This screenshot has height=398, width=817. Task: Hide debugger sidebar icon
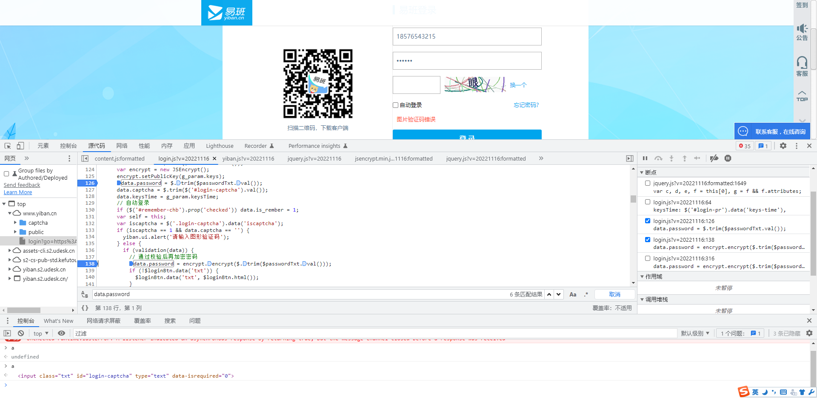pos(630,158)
